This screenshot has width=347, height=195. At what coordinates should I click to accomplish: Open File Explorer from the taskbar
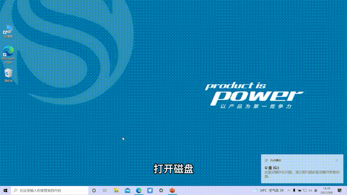[116, 191]
